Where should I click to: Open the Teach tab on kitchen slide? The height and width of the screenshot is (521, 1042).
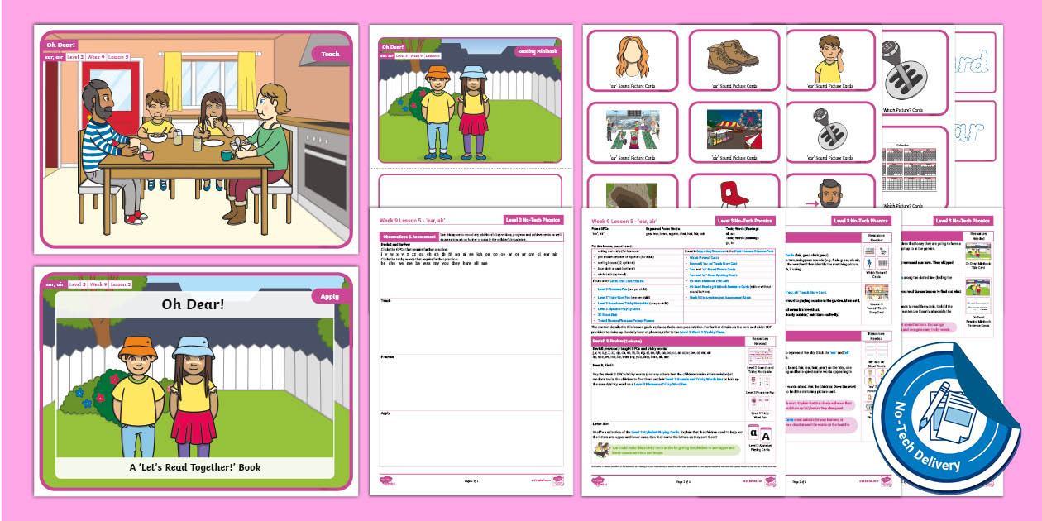[331, 55]
